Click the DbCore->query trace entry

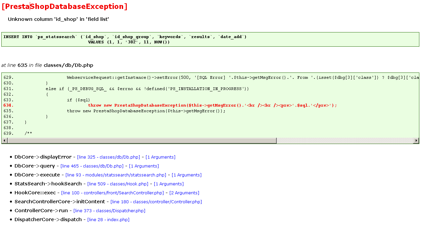click(x=35, y=166)
